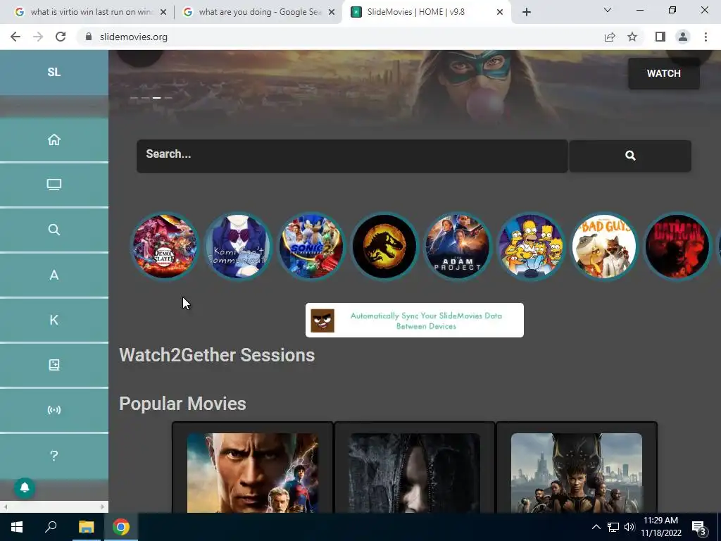Open the live broadcast sidebar icon
721x541 pixels.
[x=54, y=410]
